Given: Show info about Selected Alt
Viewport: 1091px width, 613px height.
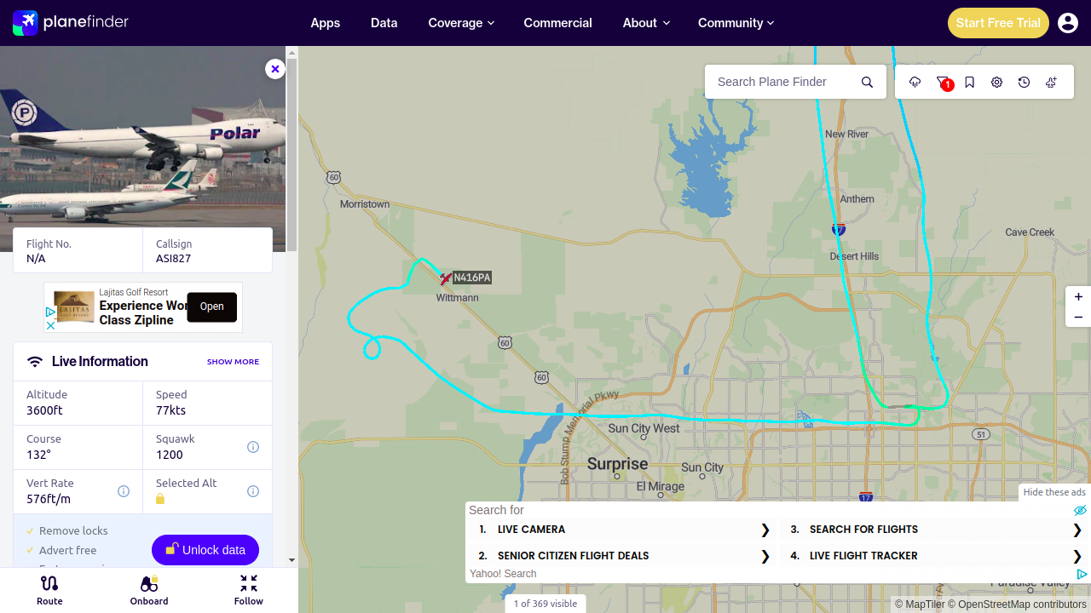Looking at the screenshot, I should [x=253, y=491].
